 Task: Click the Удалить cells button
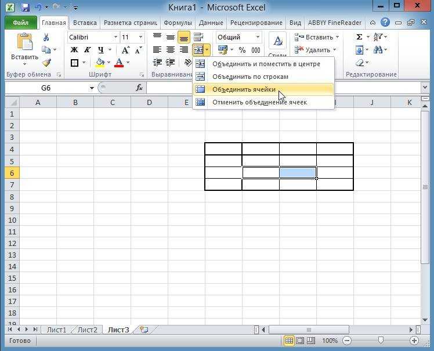313,50
